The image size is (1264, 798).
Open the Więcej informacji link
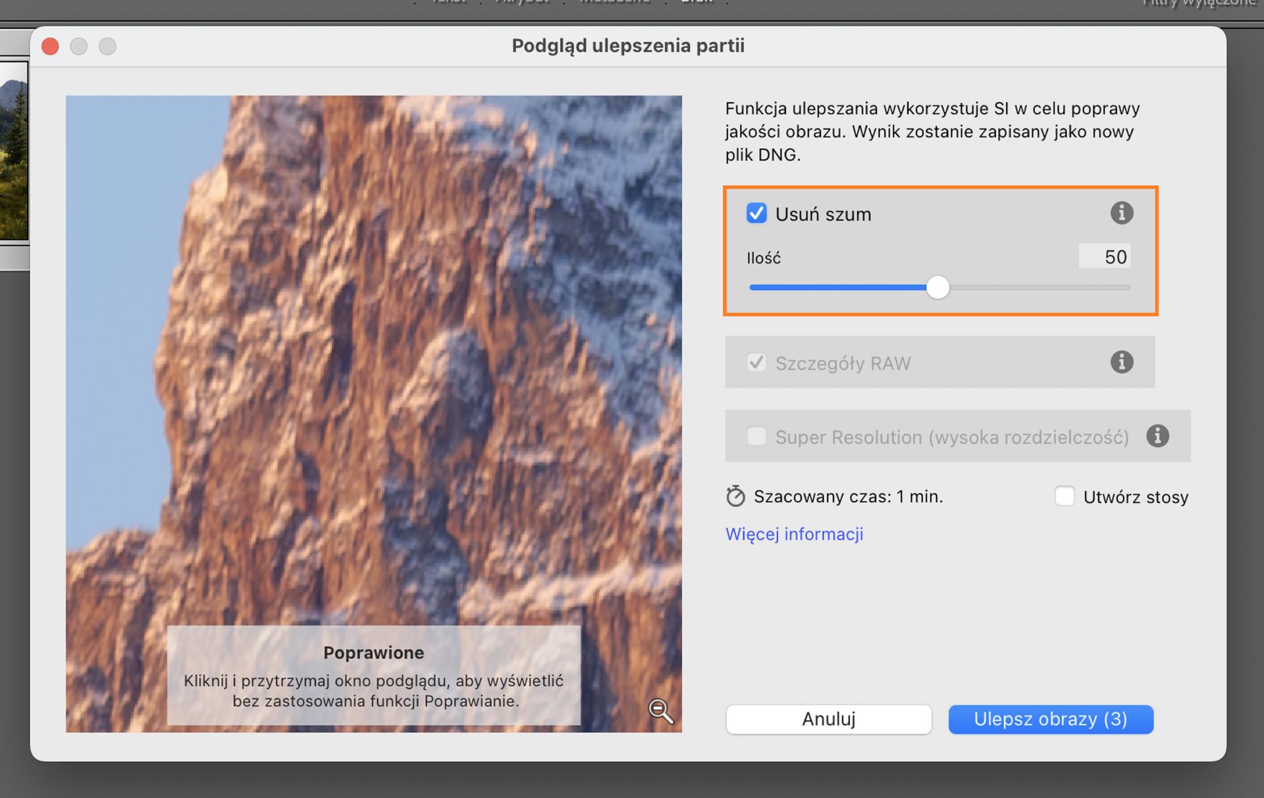[x=794, y=533]
